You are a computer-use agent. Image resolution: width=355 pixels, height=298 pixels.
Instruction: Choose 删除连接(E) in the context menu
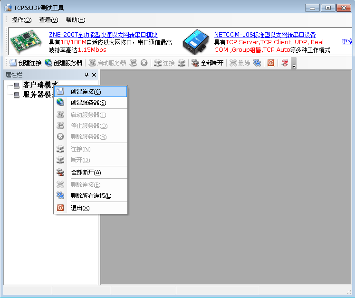(91, 185)
